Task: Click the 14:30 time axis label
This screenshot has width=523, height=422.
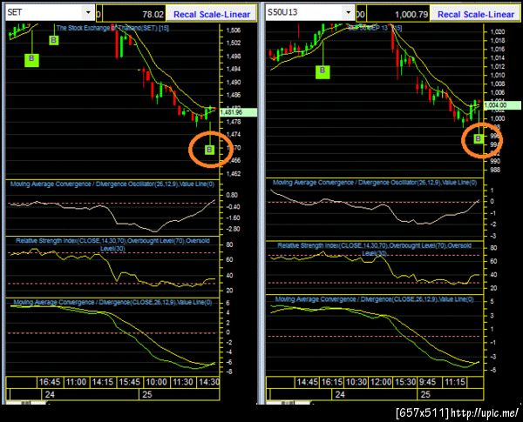Action: pos(209,382)
